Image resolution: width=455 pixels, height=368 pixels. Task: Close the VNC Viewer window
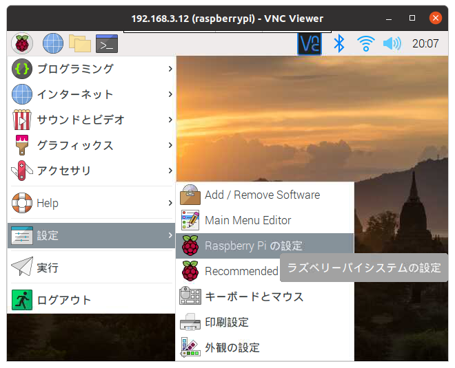pos(436,18)
